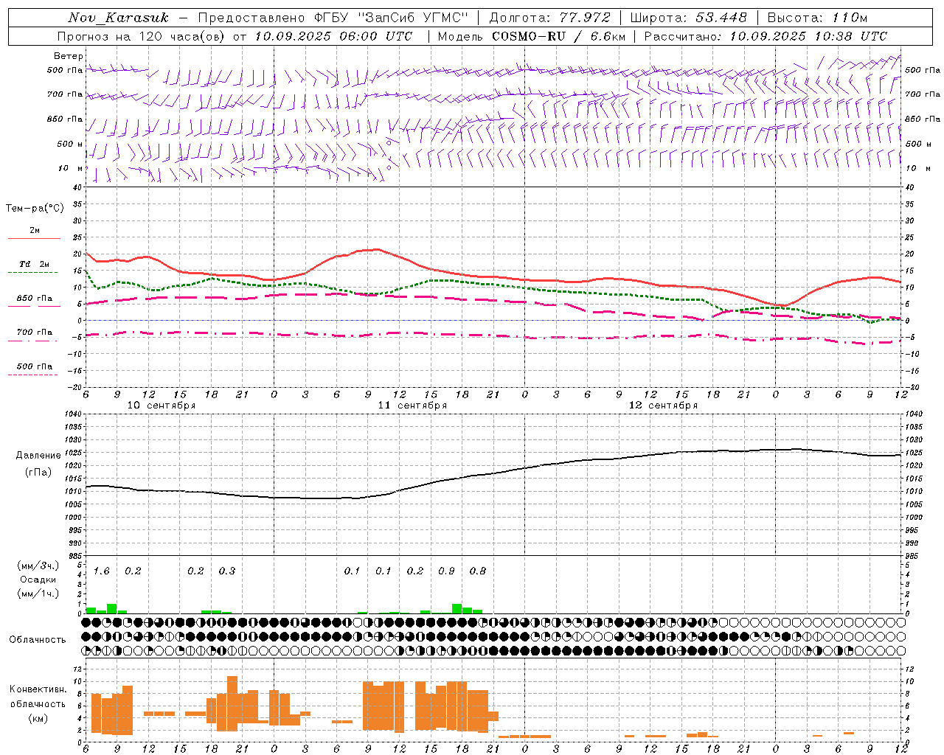Click the 'Td 2м' dew point legend

(x=35, y=264)
